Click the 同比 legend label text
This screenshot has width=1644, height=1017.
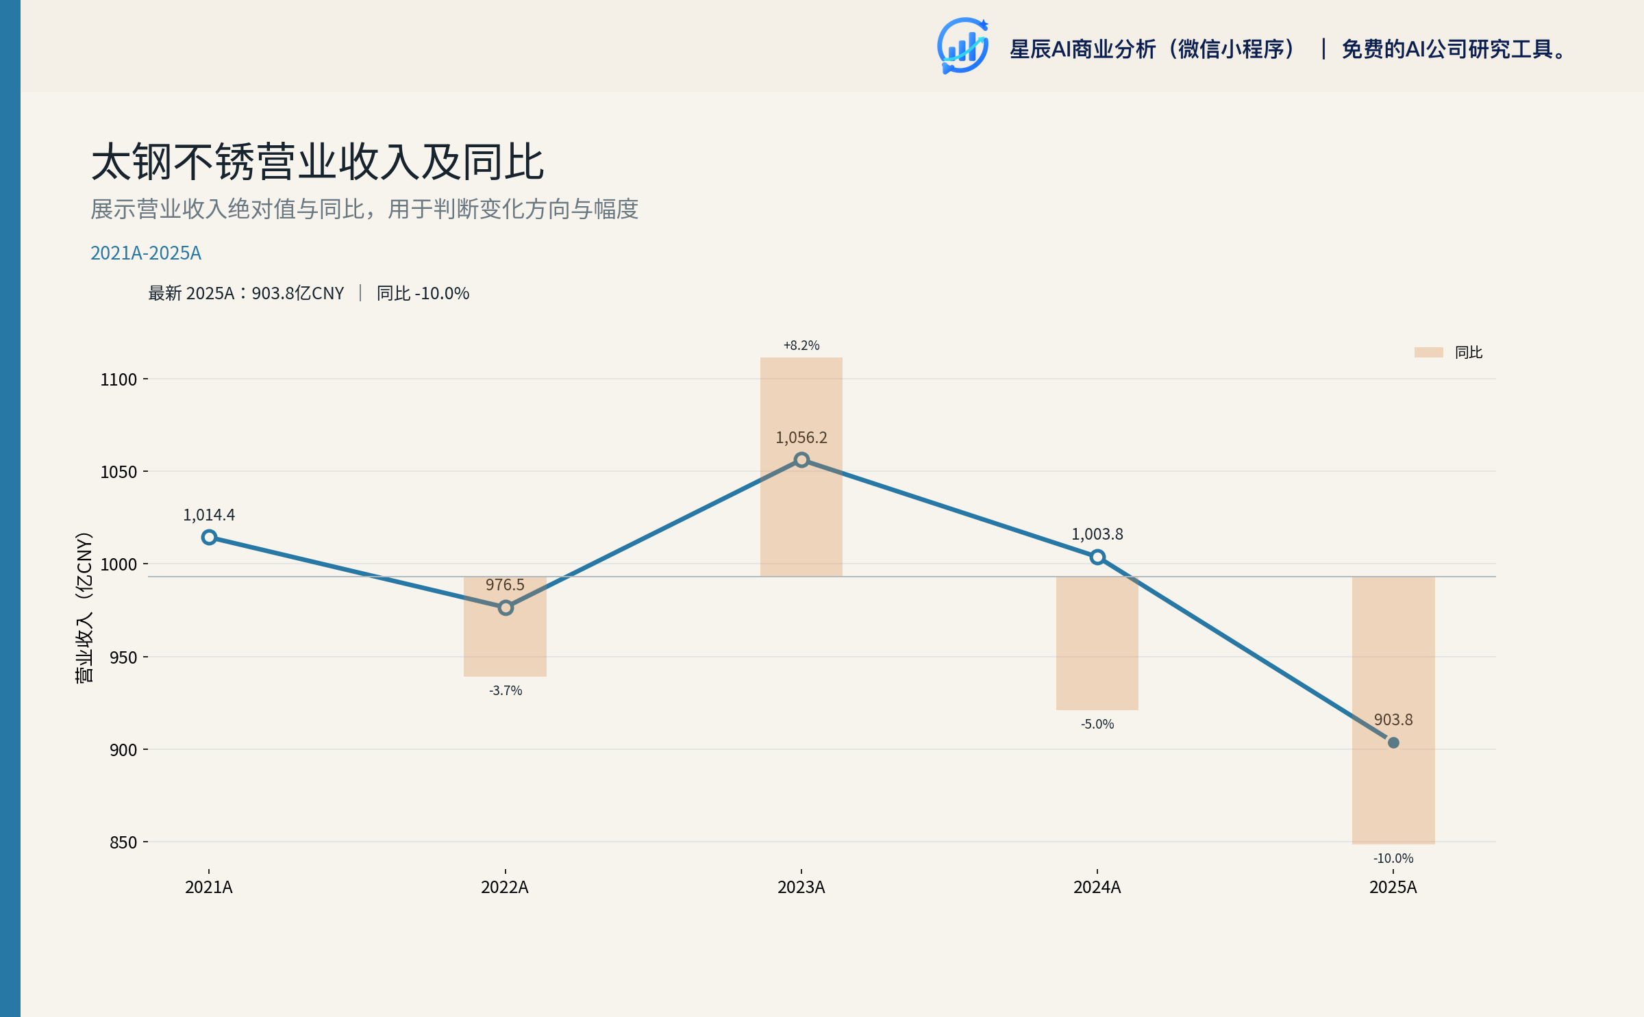tap(1469, 352)
